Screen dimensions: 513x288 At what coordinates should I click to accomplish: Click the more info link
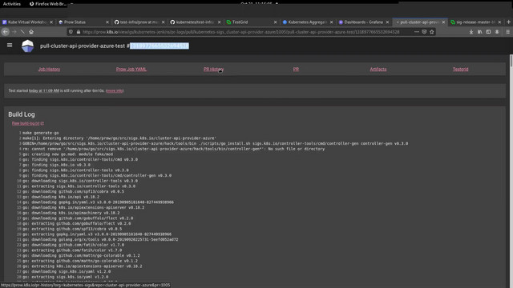point(115,90)
